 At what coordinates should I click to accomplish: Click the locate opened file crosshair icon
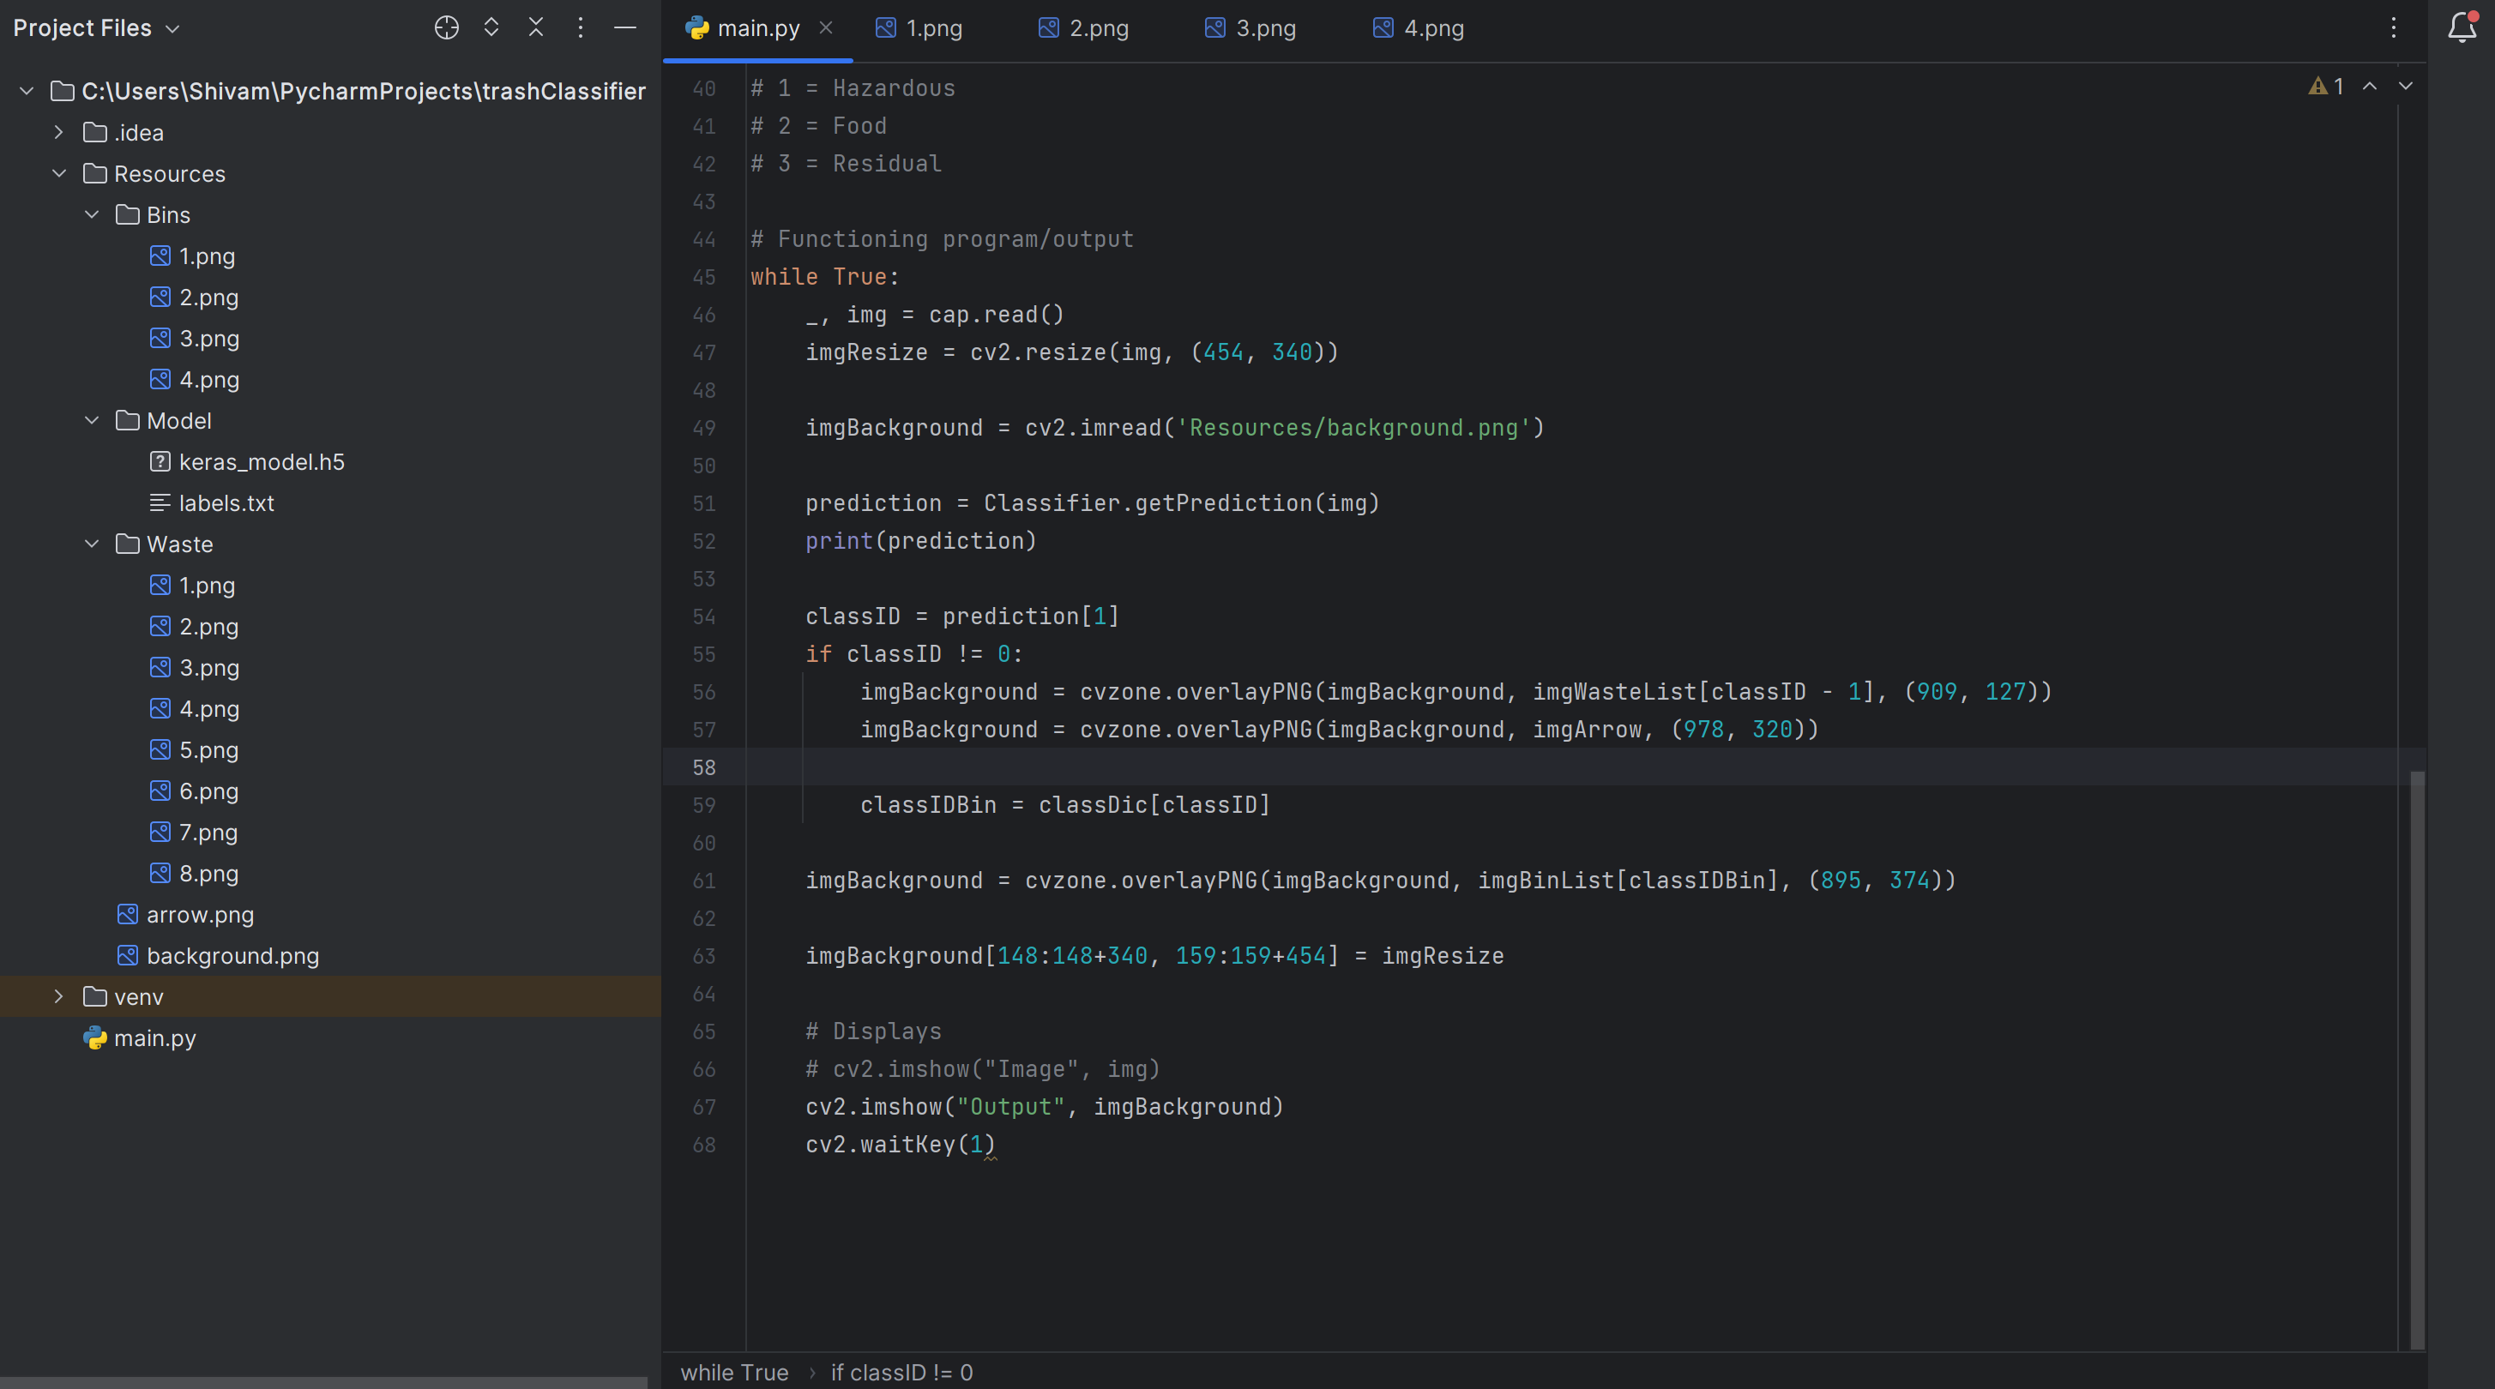(445, 28)
